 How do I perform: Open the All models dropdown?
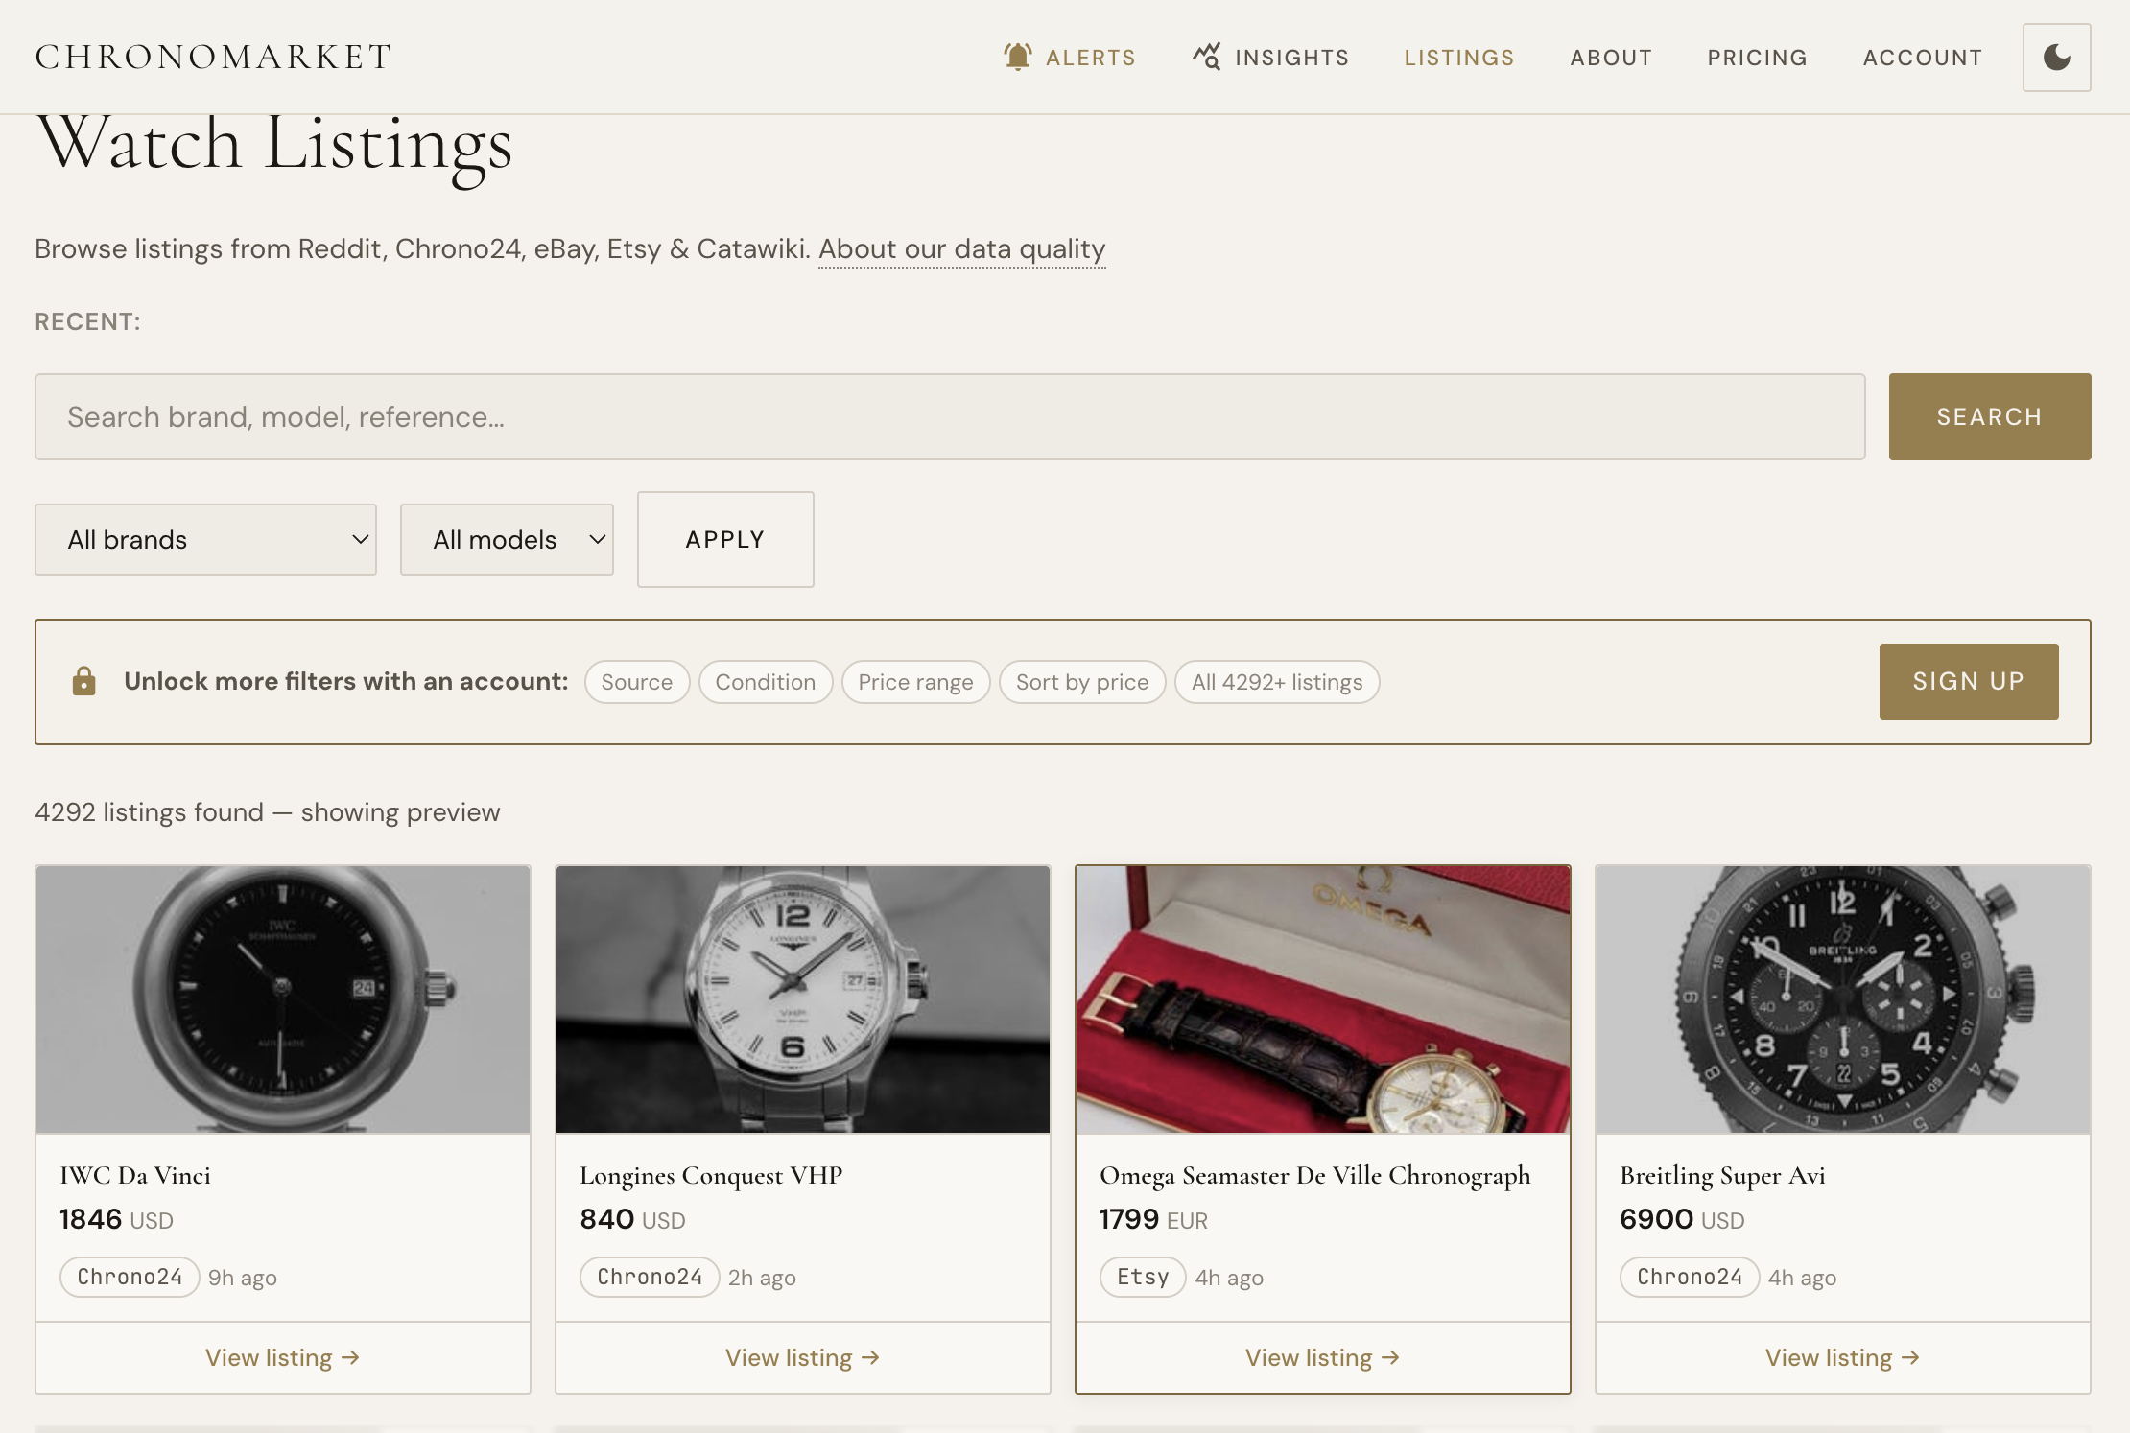coord(506,539)
